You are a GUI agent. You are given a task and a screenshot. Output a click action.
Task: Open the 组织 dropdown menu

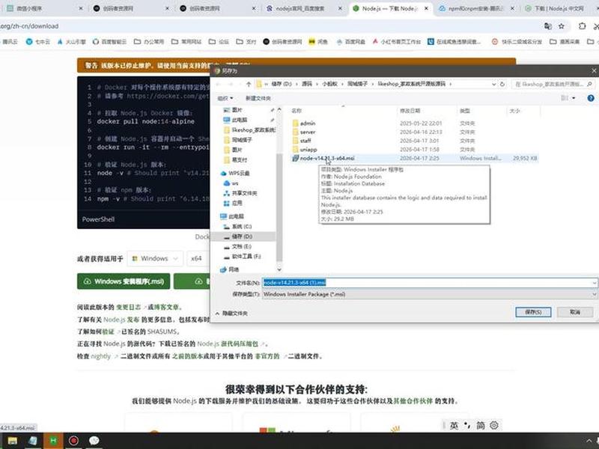(x=225, y=98)
